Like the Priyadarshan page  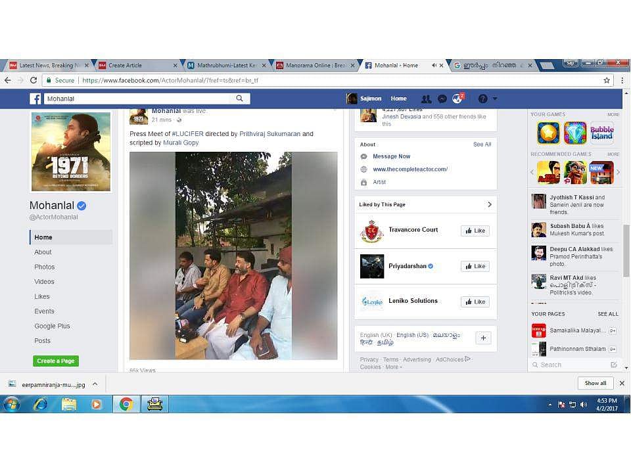pyautogui.click(x=475, y=266)
